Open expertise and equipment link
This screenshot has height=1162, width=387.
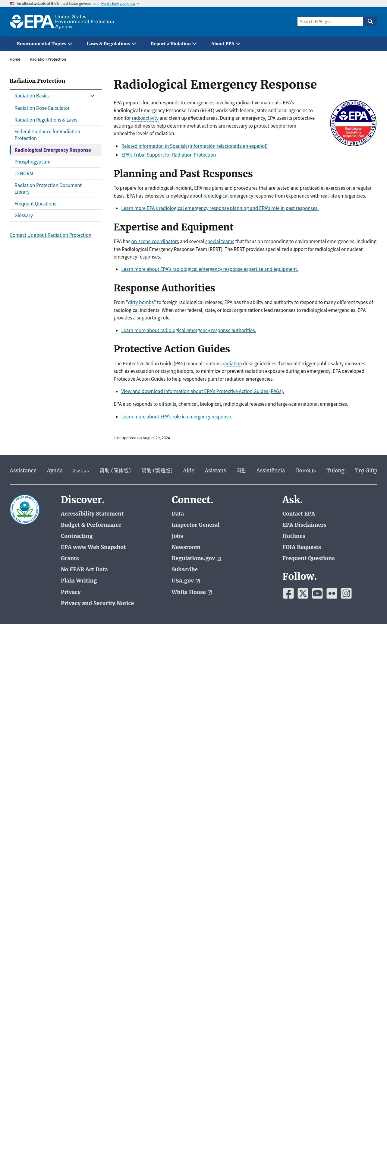209,269
